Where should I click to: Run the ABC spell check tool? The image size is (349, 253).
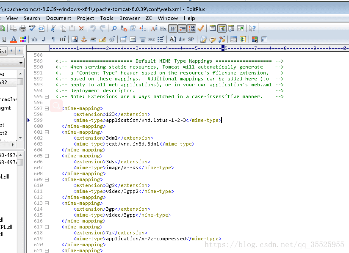(x=32, y=28)
